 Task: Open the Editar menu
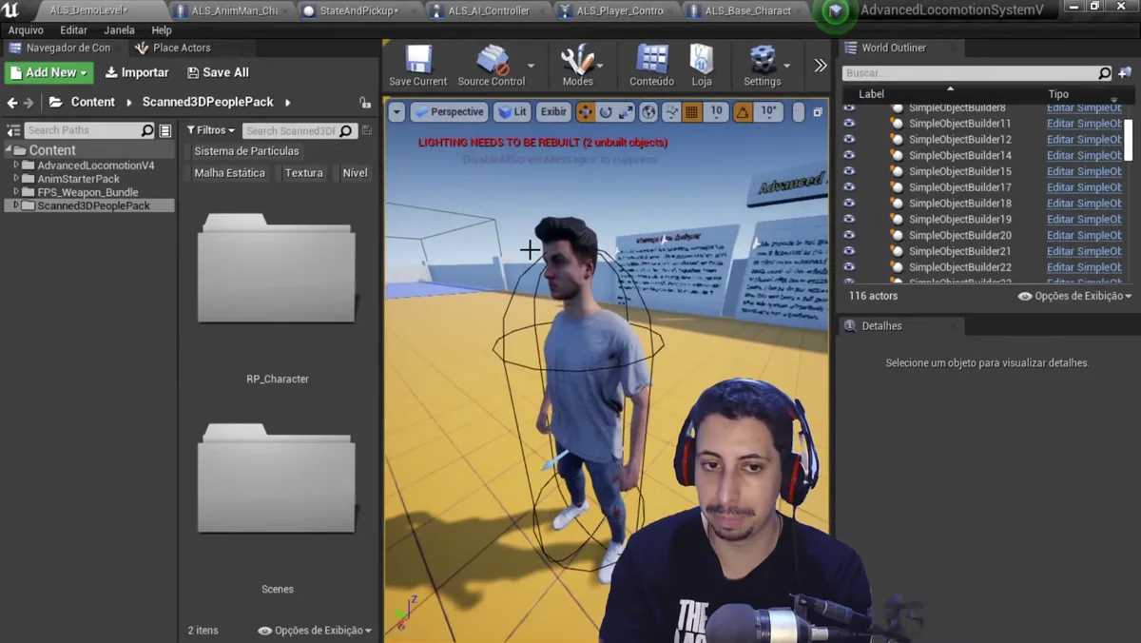[73, 30]
